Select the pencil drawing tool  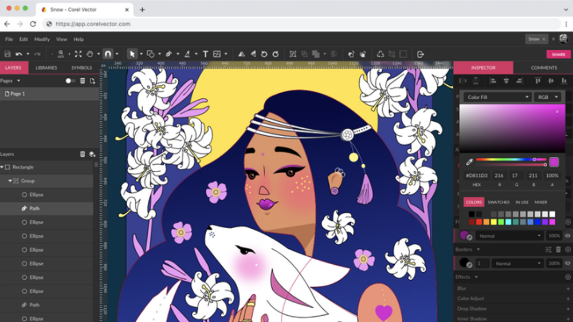(187, 54)
